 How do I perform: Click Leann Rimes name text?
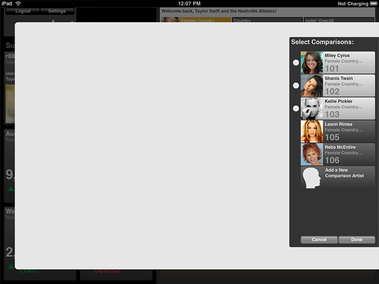point(339,124)
